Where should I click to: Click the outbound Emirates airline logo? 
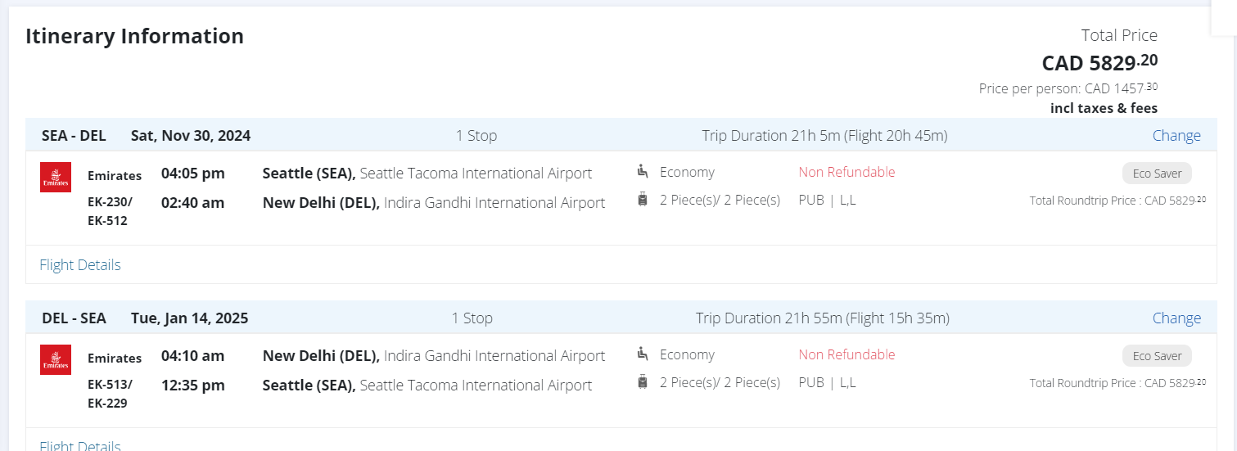pos(56,177)
